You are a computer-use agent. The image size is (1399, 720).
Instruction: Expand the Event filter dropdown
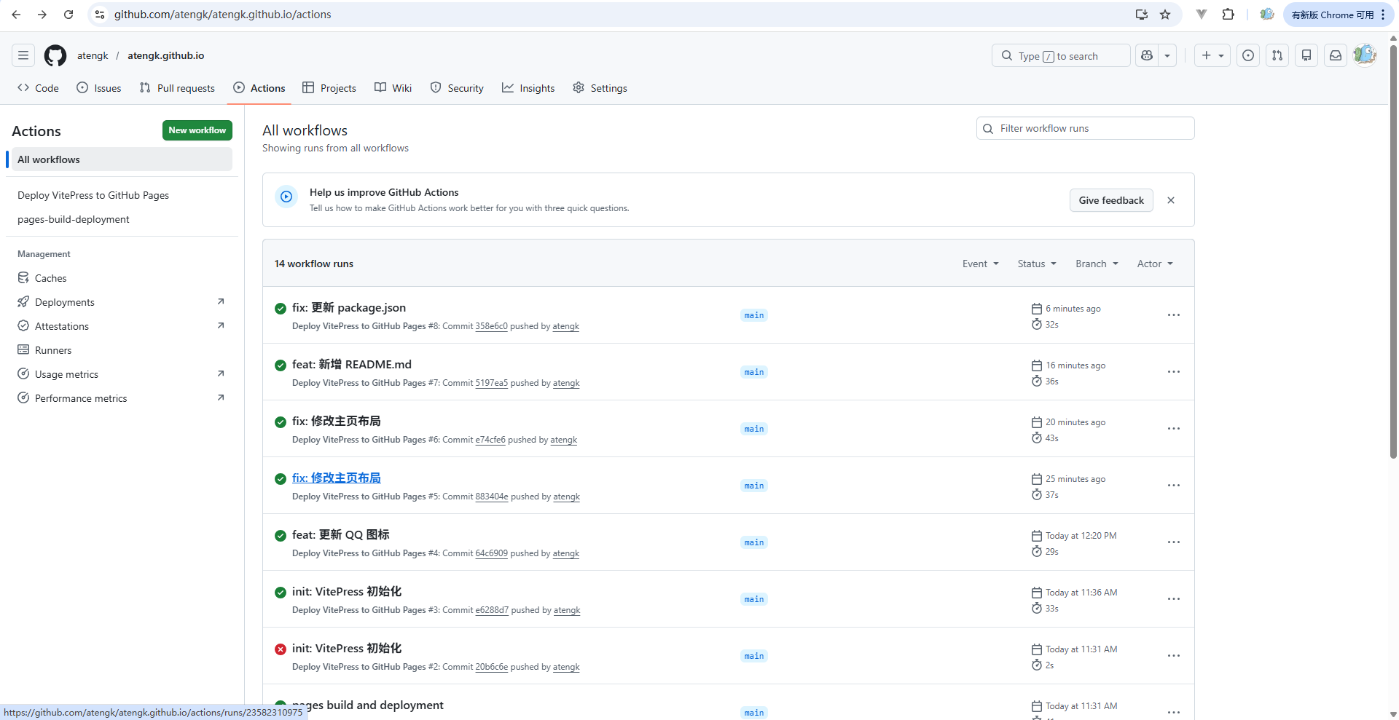tap(980, 264)
